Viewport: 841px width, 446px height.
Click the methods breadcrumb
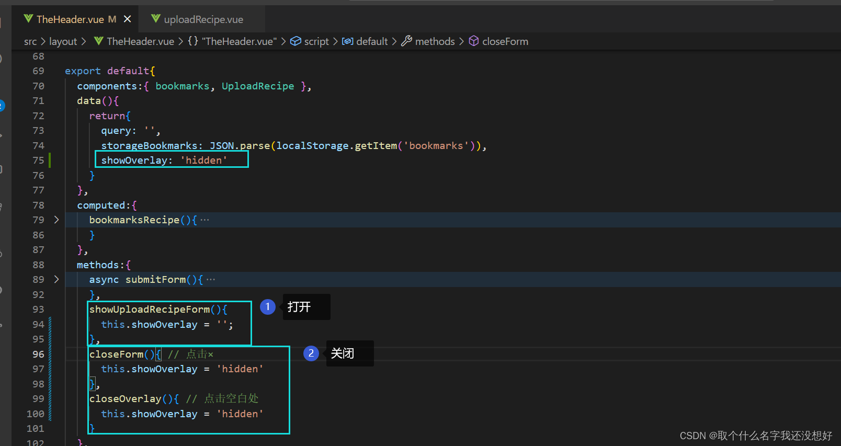pos(435,41)
